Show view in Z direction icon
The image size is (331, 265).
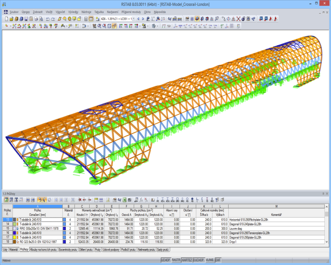[131, 26]
